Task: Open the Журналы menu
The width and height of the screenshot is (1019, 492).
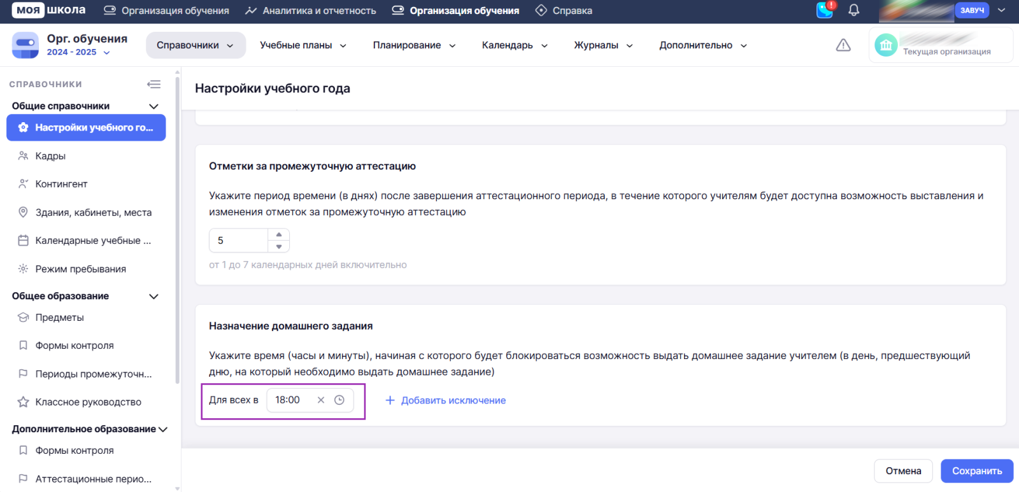Action: pyautogui.click(x=602, y=45)
